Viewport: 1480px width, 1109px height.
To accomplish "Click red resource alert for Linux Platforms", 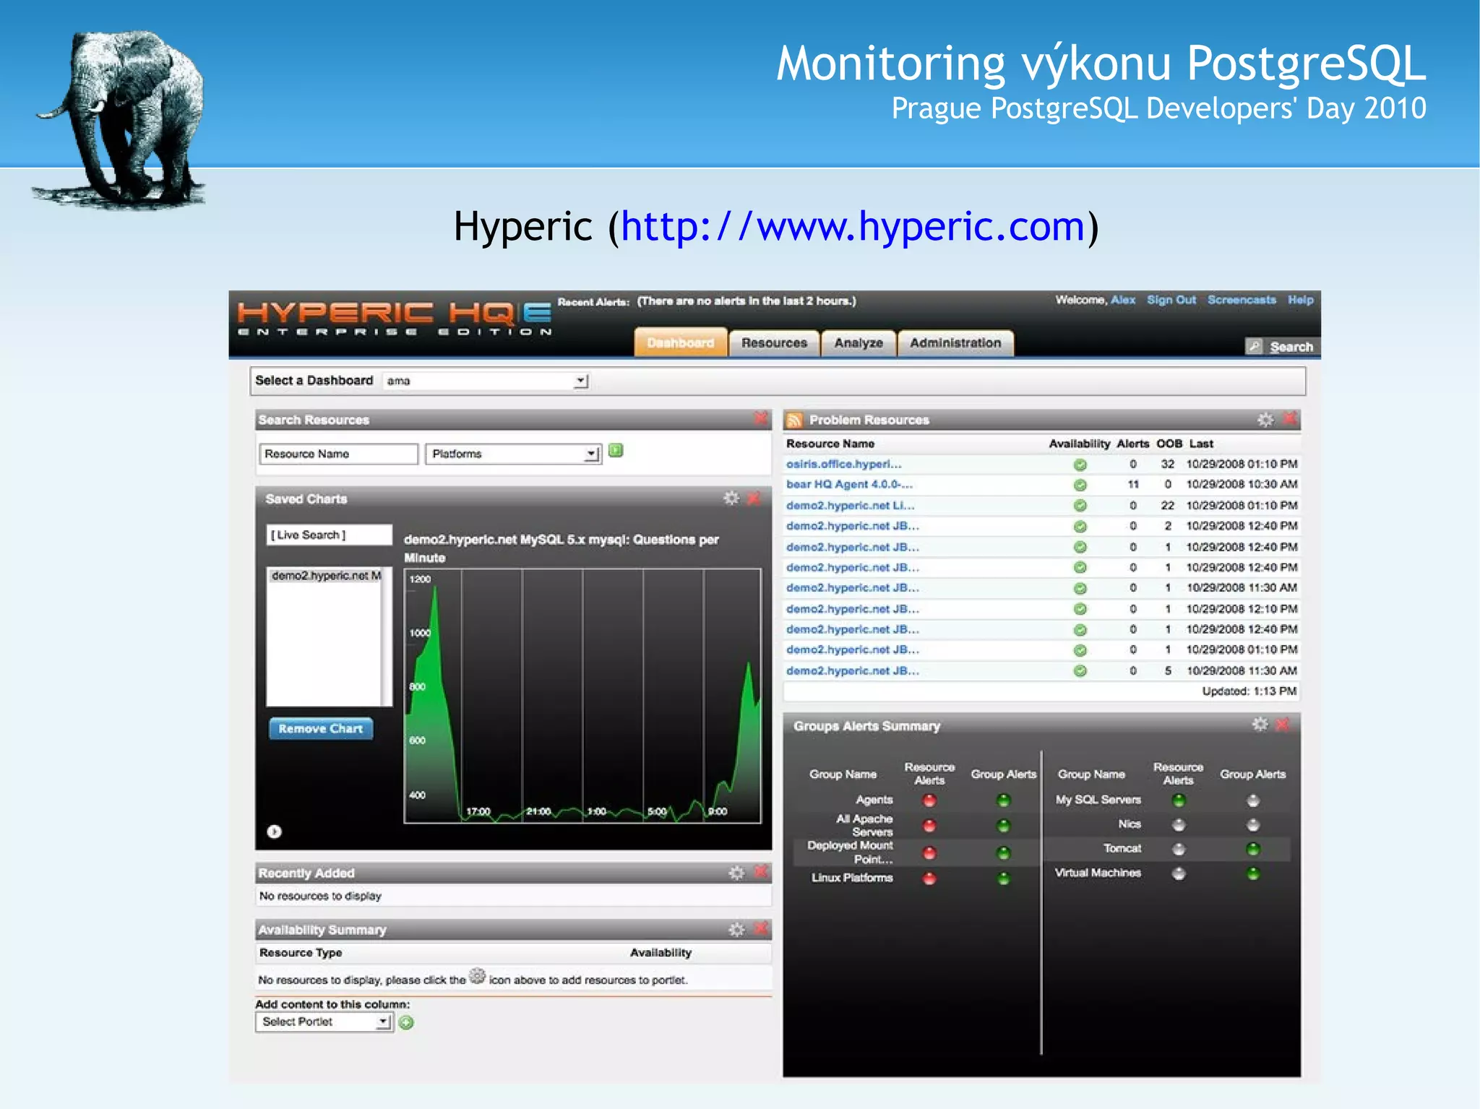I will pyautogui.click(x=929, y=879).
